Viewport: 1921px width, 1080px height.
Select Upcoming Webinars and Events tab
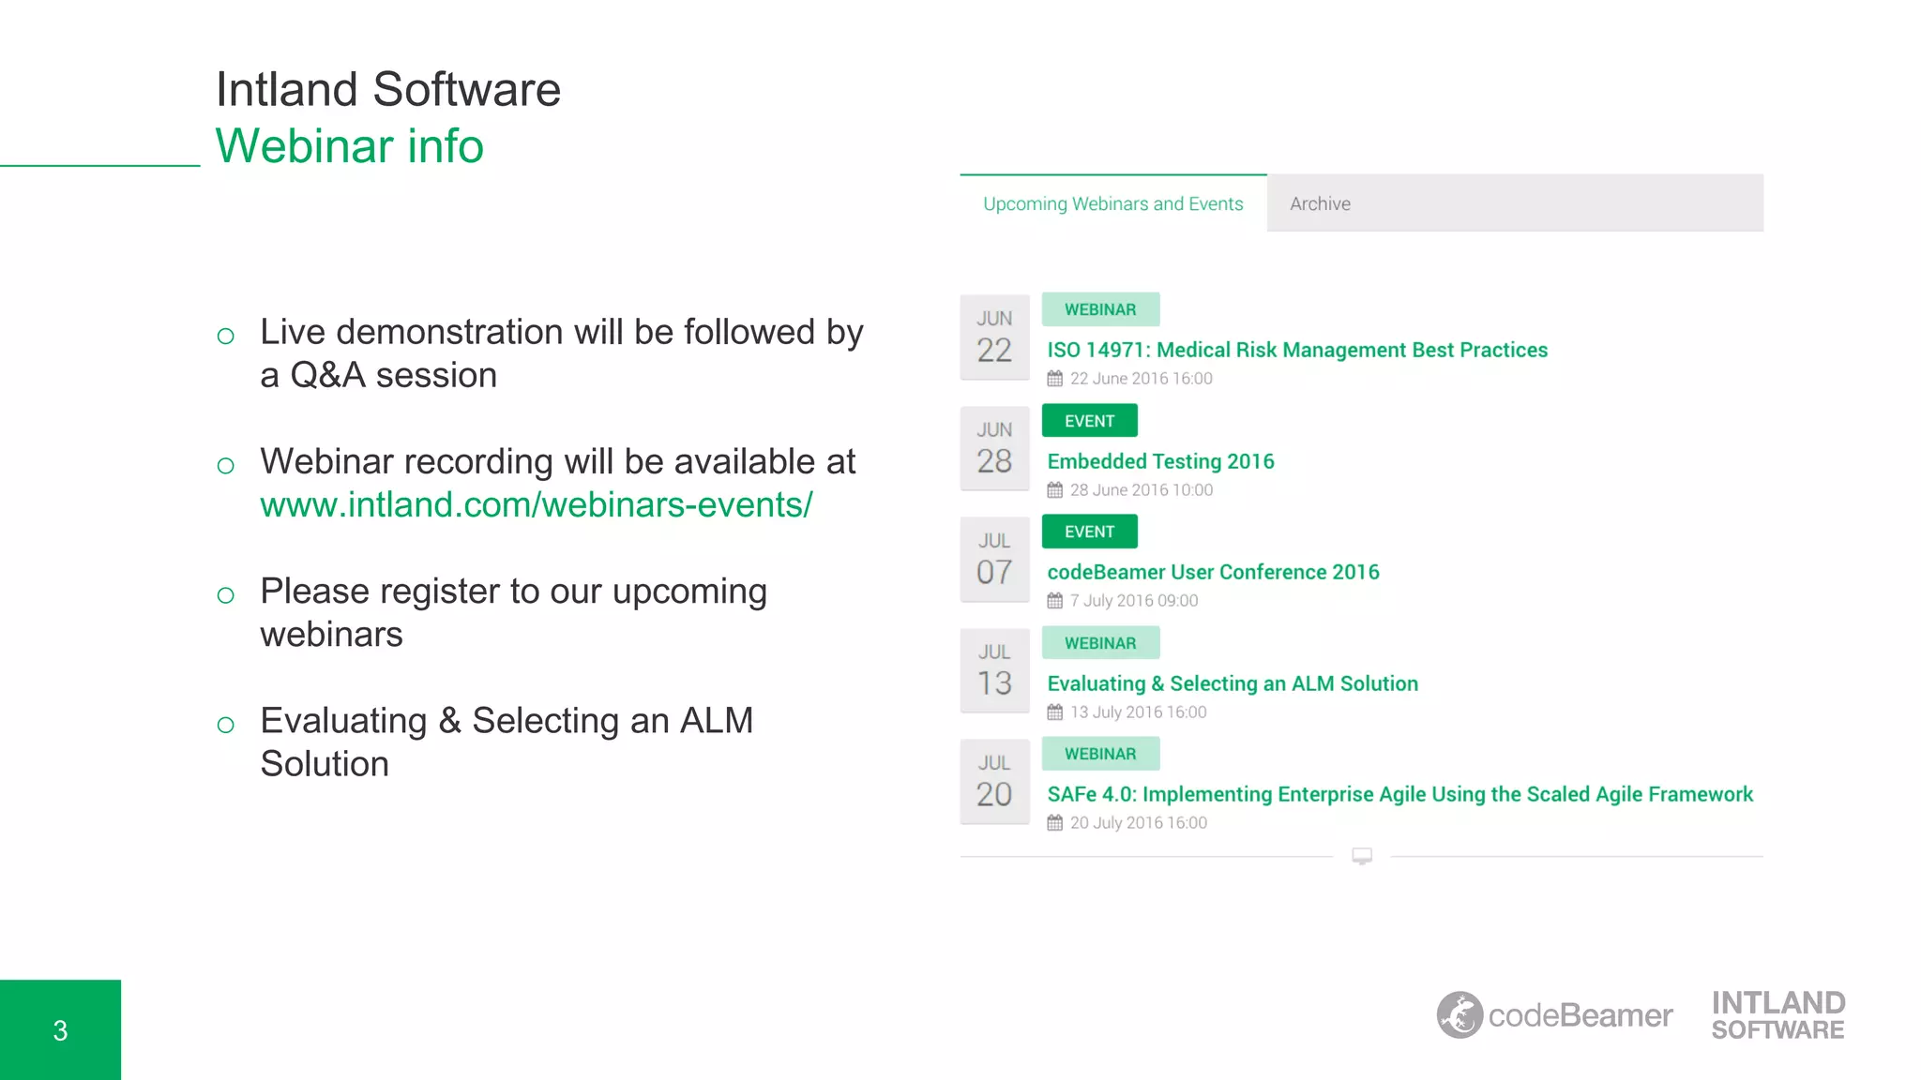click(x=1112, y=203)
